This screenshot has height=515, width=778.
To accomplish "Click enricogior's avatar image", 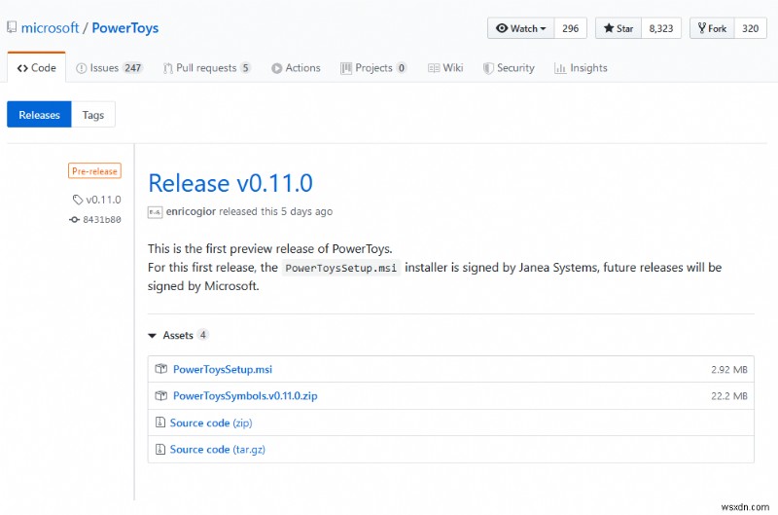I will click(x=154, y=211).
